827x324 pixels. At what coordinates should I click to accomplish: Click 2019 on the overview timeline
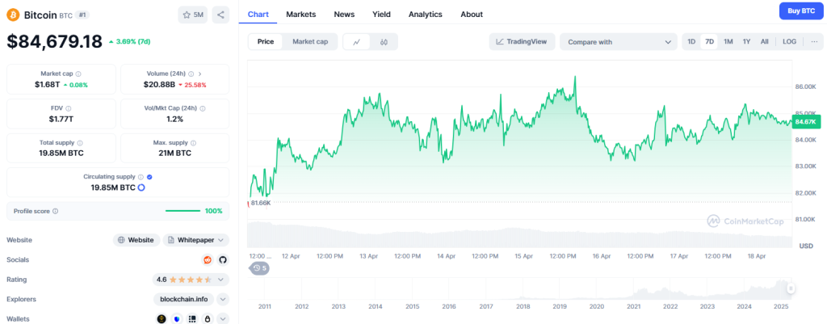point(559,306)
